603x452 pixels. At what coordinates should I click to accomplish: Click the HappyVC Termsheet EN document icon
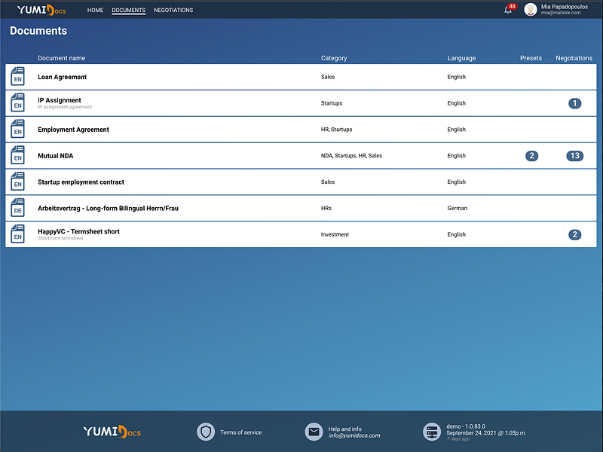coord(17,234)
